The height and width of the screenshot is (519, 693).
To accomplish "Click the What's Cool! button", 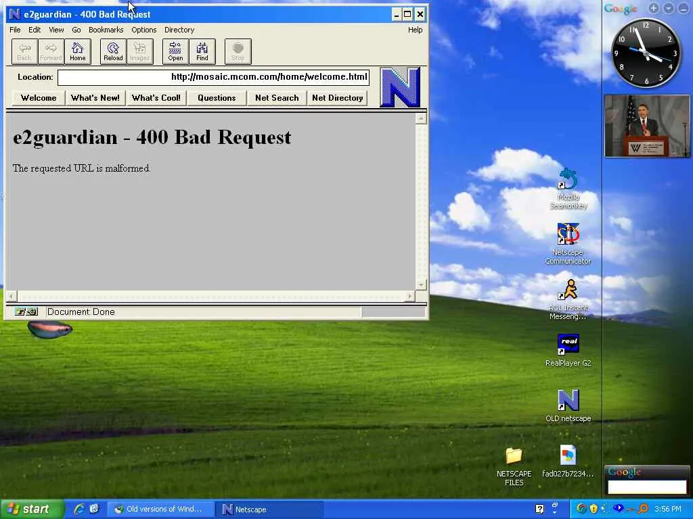I will pyautogui.click(x=156, y=98).
